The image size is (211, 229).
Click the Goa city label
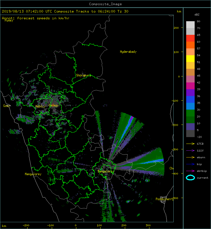click(6, 106)
